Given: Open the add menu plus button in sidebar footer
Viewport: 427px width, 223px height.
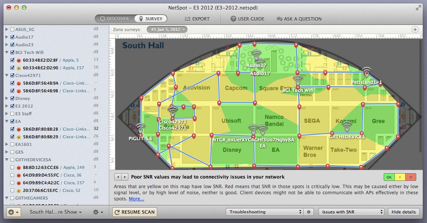Looking at the screenshot, I should pyautogui.click(x=14, y=212).
